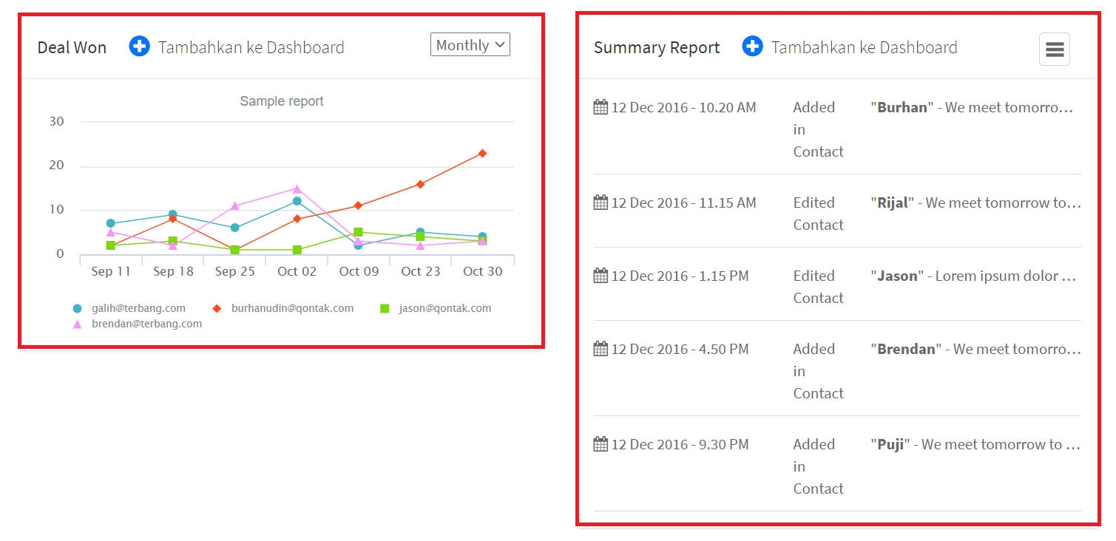
Task: Click the plus icon beside Deal Won
Action: [139, 47]
